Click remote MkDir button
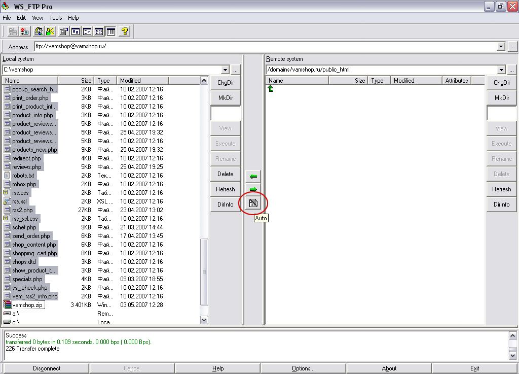This screenshot has width=519, height=374. point(501,98)
